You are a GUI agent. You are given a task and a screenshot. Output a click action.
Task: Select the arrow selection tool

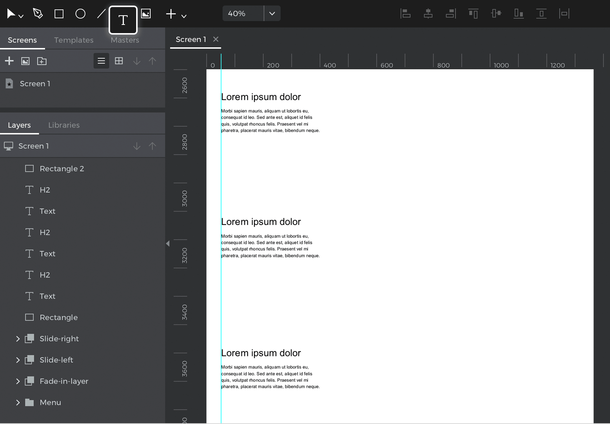(x=11, y=14)
